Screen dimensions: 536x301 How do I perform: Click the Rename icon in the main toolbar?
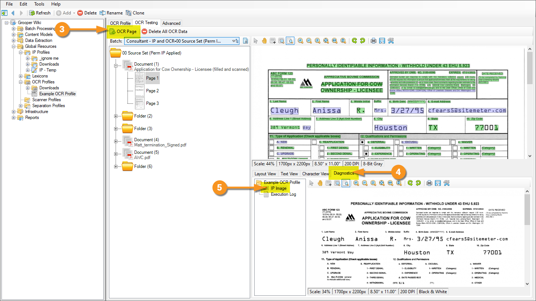point(103,13)
